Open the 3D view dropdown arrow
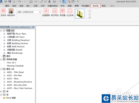 (57, 1)
